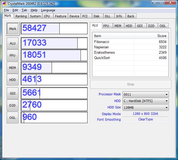Switch to the CPU tab

[47, 16]
